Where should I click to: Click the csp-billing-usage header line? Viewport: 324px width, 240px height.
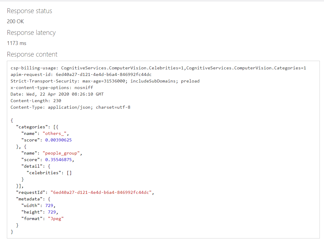click(x=158, y=68)
